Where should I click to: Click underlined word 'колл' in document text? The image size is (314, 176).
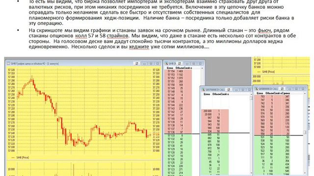81,36
